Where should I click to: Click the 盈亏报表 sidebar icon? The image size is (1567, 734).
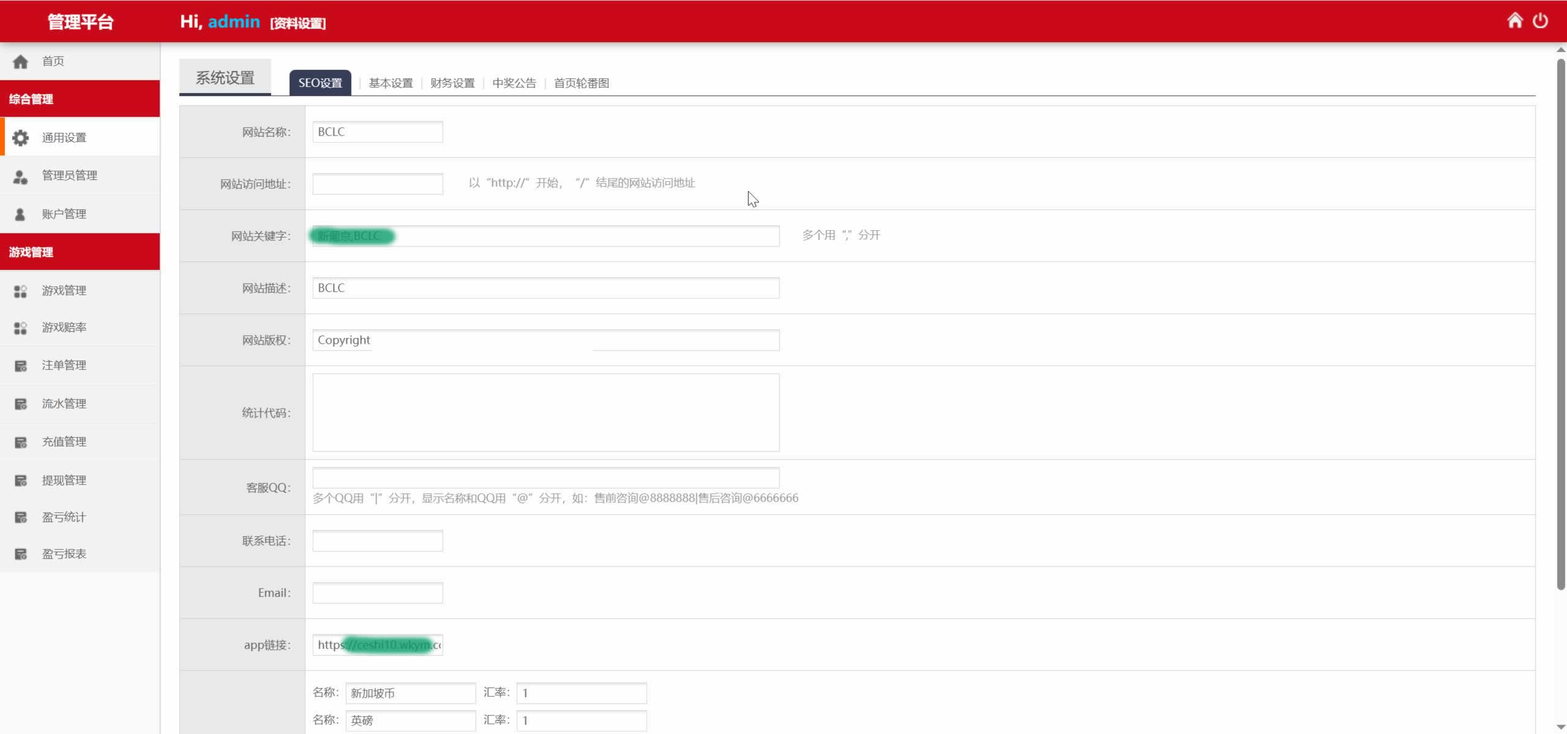[x=20, y=555]
